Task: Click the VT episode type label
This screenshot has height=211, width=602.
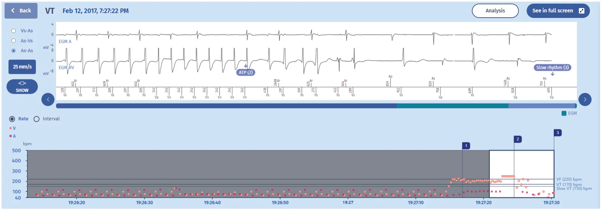Action: tap(50, 11)
